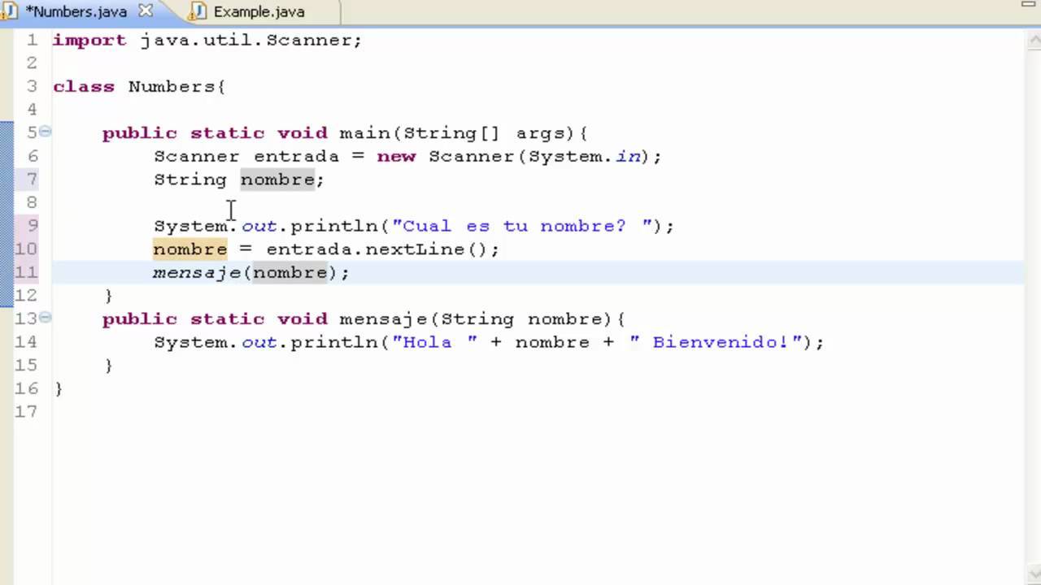
Task: Click the italic "in" field on line 6
Action: (628, 157)
